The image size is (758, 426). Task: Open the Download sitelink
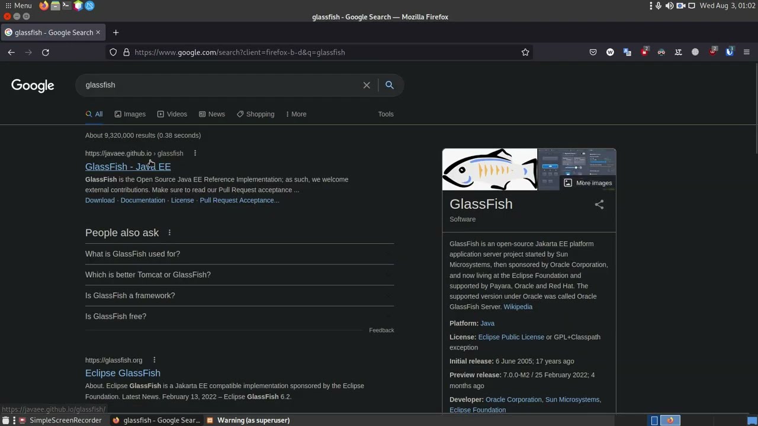tap(100, 201)
